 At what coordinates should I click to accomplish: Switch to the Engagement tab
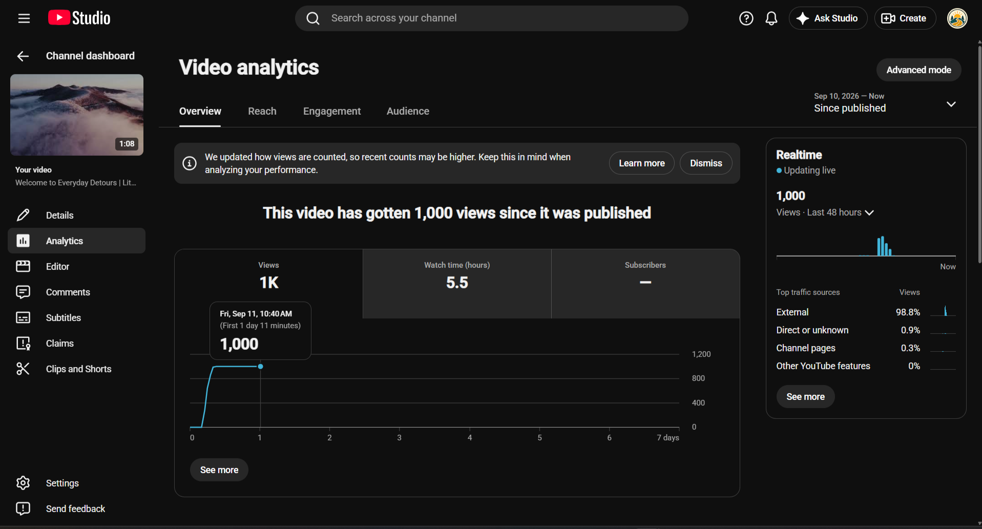tap(332, 111)
